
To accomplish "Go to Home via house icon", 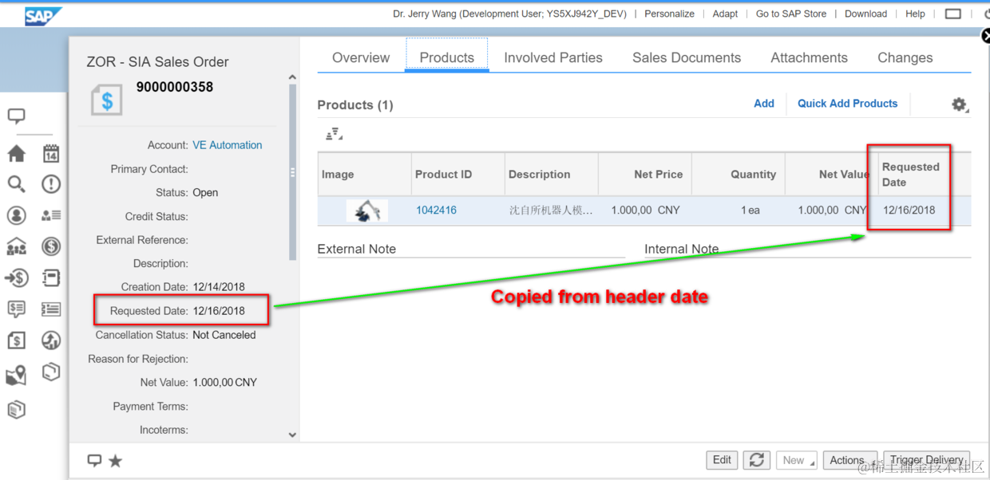I will click(16, 153).
